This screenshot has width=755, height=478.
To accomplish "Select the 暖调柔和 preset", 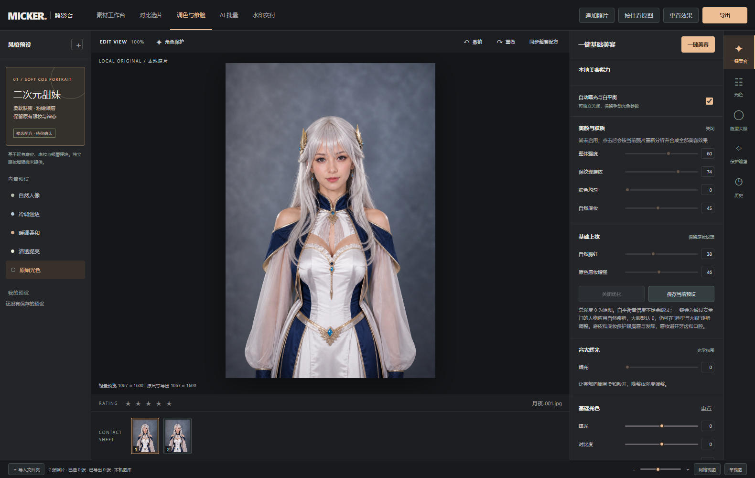I will click(x=45, y=233).
